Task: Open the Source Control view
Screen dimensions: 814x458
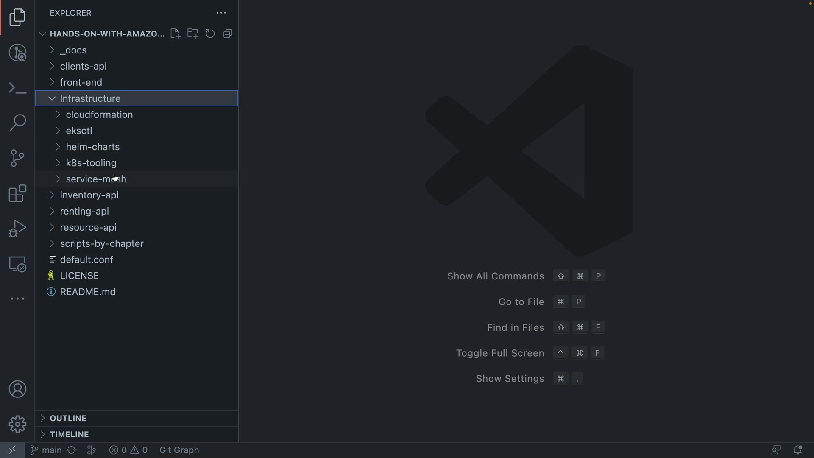Action: 17,158
